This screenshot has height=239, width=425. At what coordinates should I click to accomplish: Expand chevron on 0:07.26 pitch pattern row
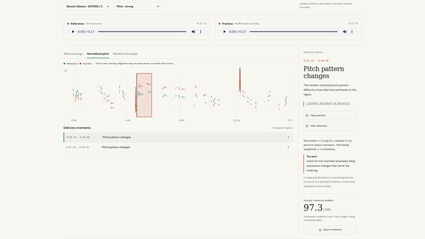288,147
